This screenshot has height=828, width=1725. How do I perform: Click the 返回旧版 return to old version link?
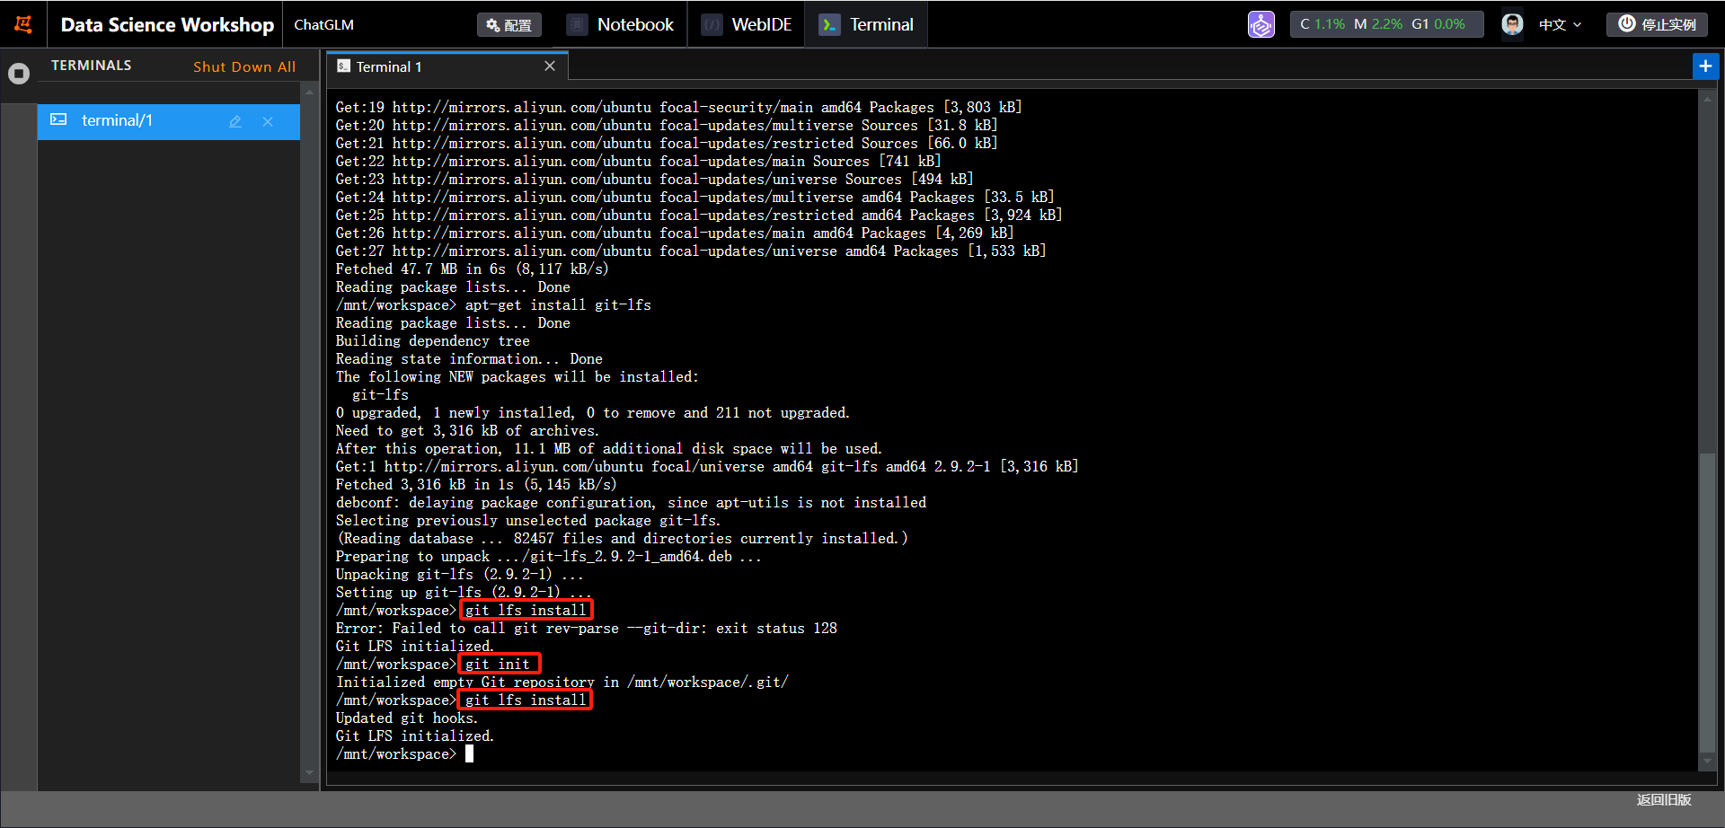1664,799
